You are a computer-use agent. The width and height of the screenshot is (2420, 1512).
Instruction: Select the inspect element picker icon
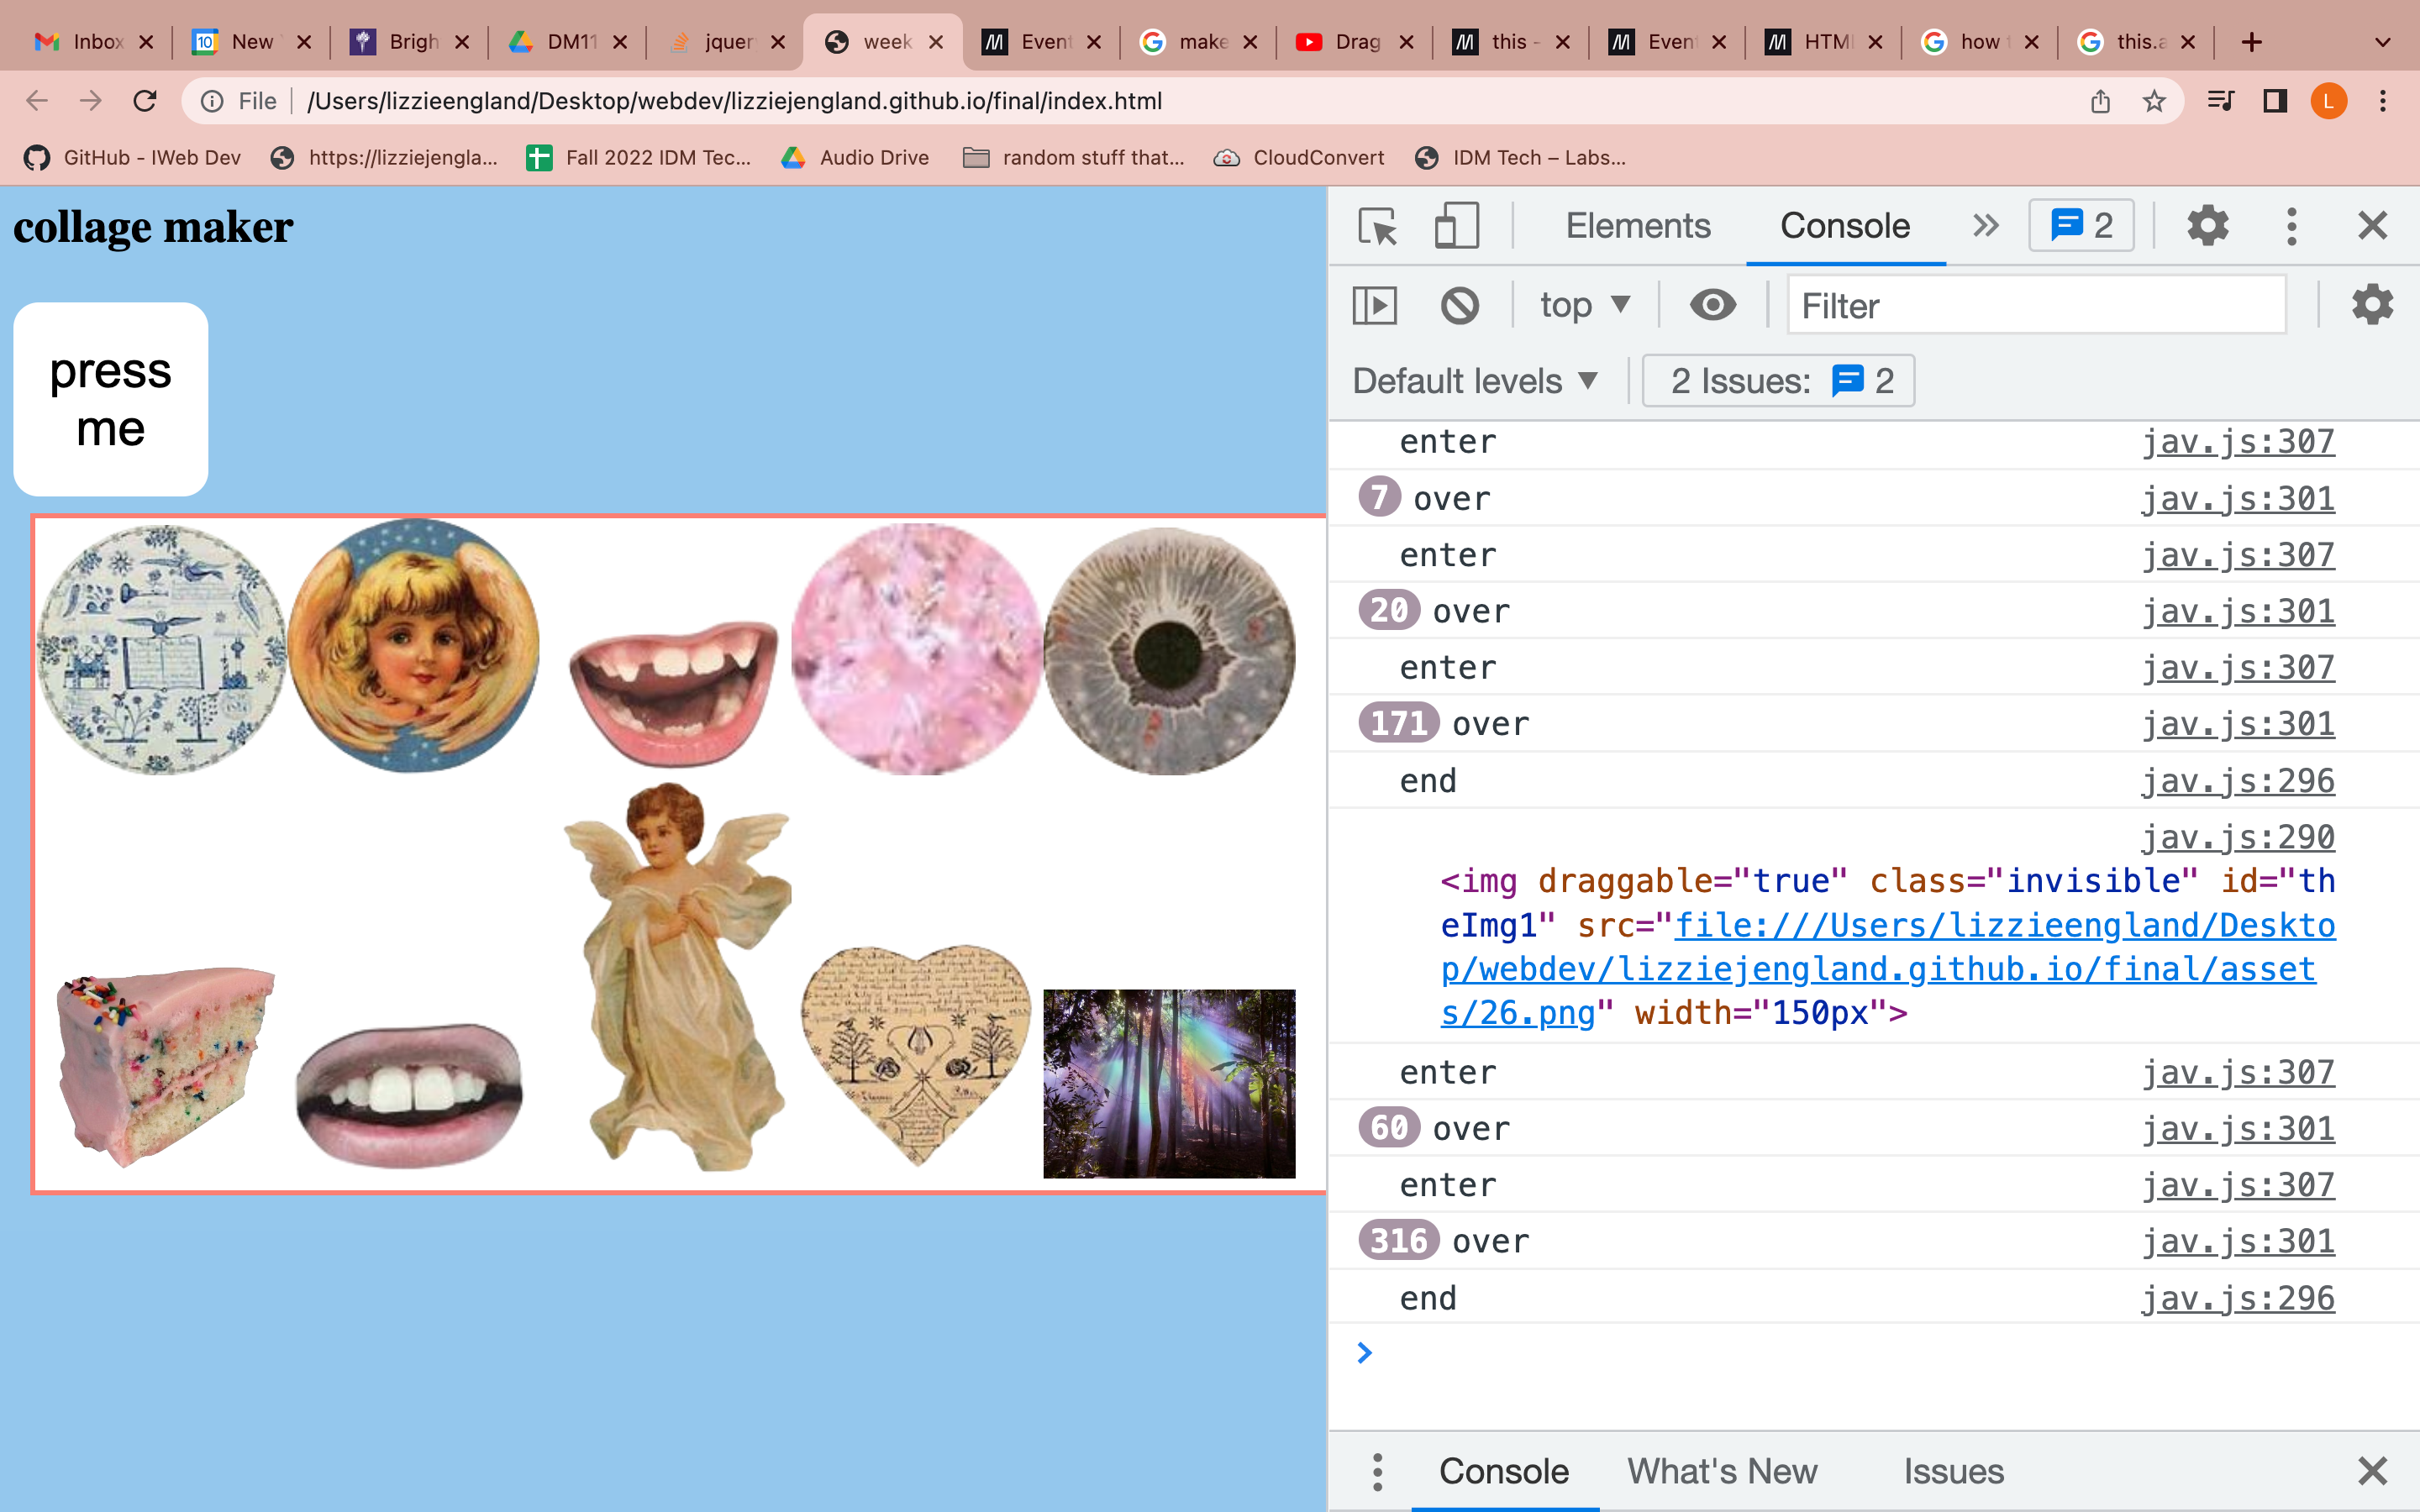point(1377,226)
